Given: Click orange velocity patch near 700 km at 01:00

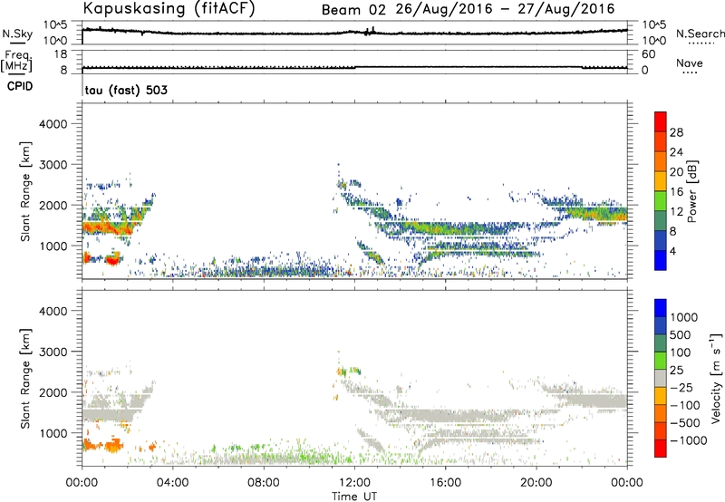Looking at the screenshot, I should click(x=113, y=446).
